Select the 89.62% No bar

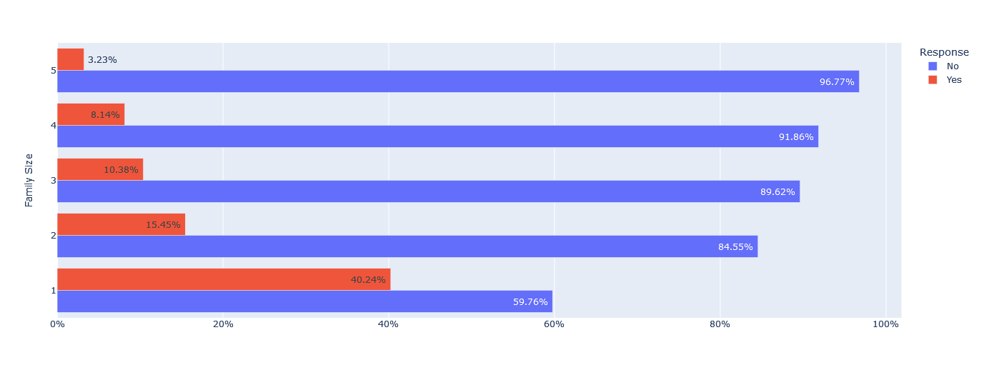point(428,191)
